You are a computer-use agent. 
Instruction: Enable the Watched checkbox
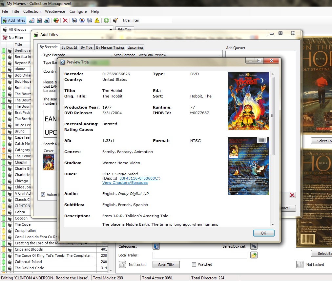[x=194, y=264]
